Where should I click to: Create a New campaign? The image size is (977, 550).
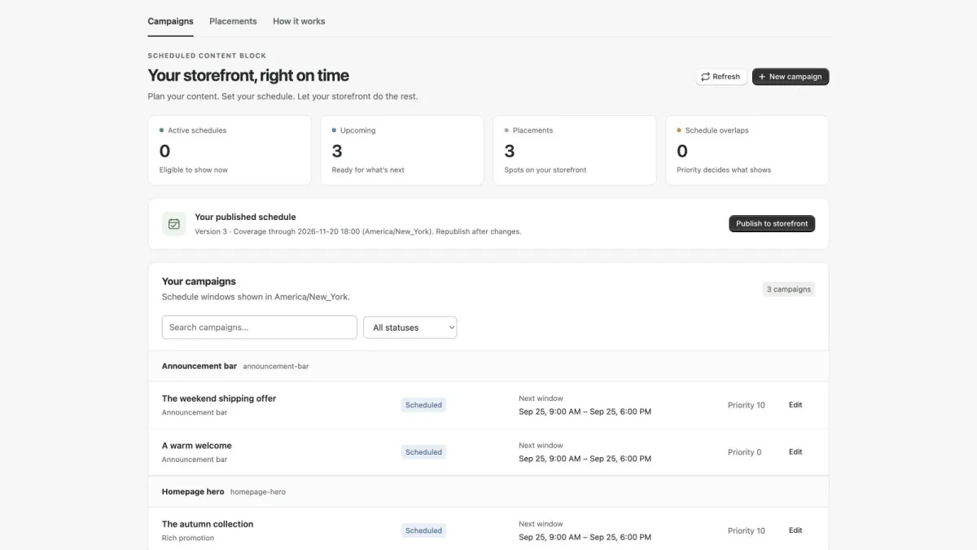click(x=791, y=77)
